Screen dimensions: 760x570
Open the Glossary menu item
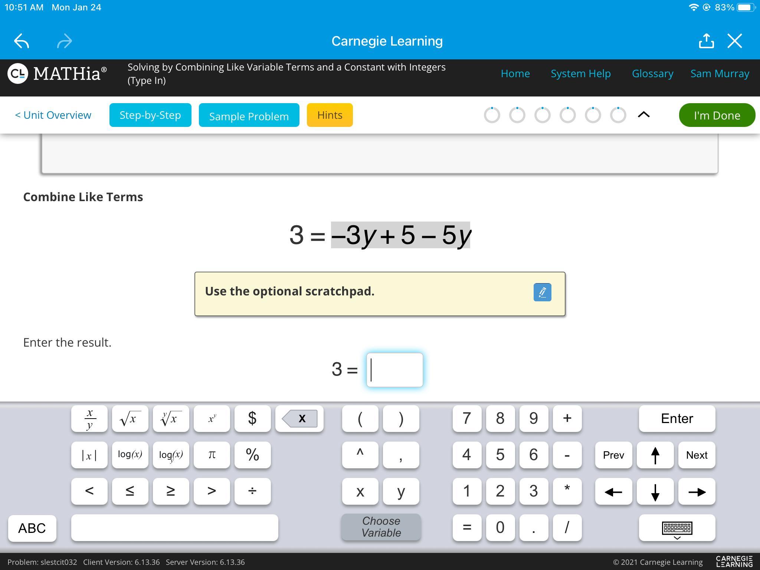pos(652,73)
